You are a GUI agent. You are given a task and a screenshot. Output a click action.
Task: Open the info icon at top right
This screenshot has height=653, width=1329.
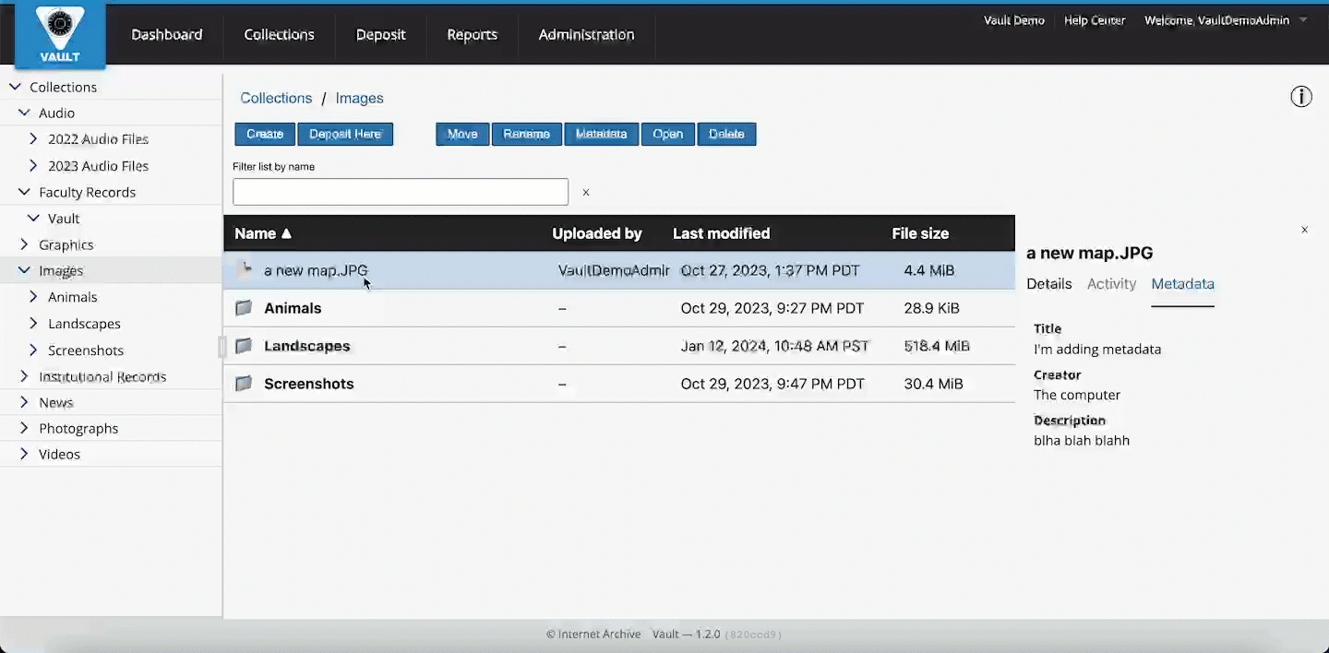point(1300,97)
